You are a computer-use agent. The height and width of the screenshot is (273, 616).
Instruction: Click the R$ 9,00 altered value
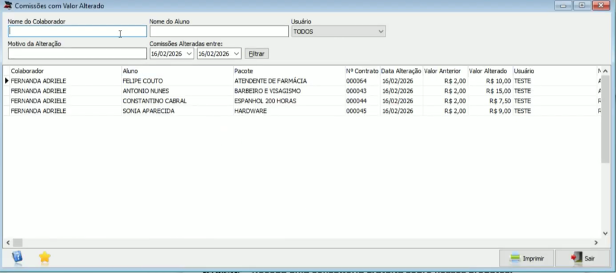500,111
